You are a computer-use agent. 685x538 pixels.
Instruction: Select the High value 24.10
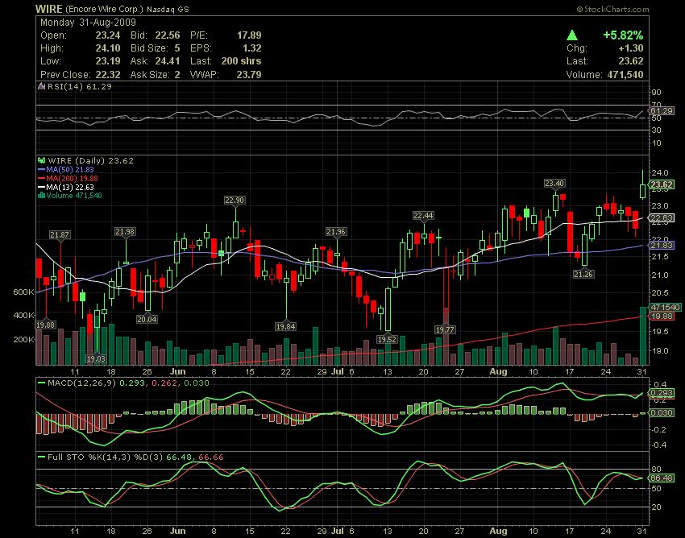coord(108,48)
